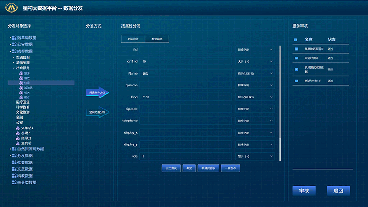
Task: Toggle the 测试kmdasd checkbox
Action: point(296,80)
